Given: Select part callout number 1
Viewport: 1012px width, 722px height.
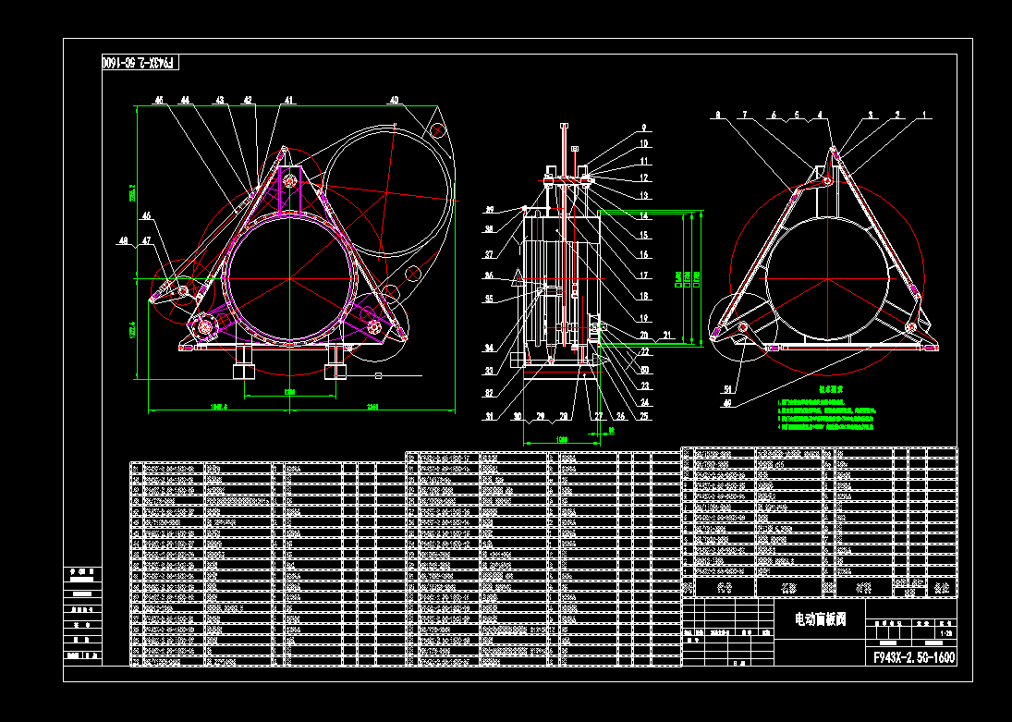Looking at the screenshot, I should 924,115.
